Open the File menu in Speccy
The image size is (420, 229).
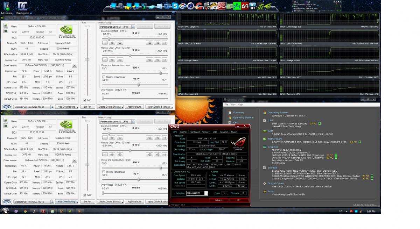[226, 105]
